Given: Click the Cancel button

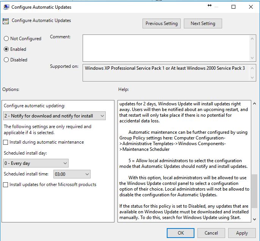Looking at the screenshot, I should [211, 233].
